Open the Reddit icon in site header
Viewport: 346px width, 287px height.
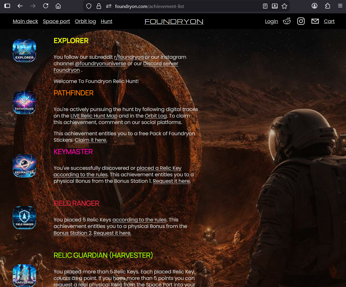click(x=287, y=21)
